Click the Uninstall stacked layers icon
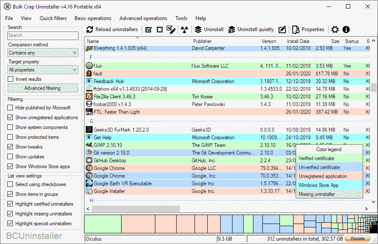Image resolution: width=378 pixels, height=244 pixels. [x=198, y=30]
